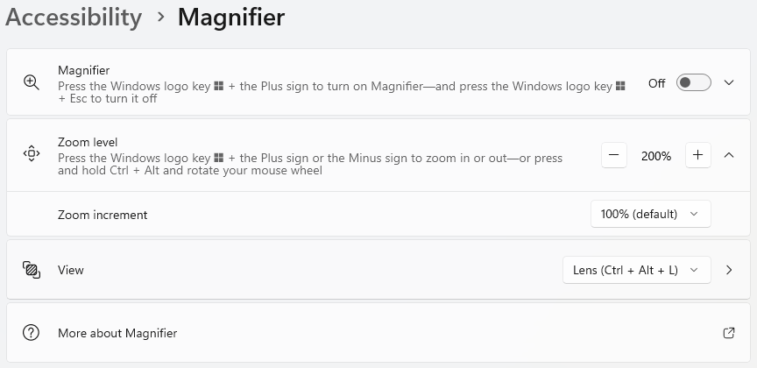
Task: Click the question mark help icon
Action: point(31,333)
